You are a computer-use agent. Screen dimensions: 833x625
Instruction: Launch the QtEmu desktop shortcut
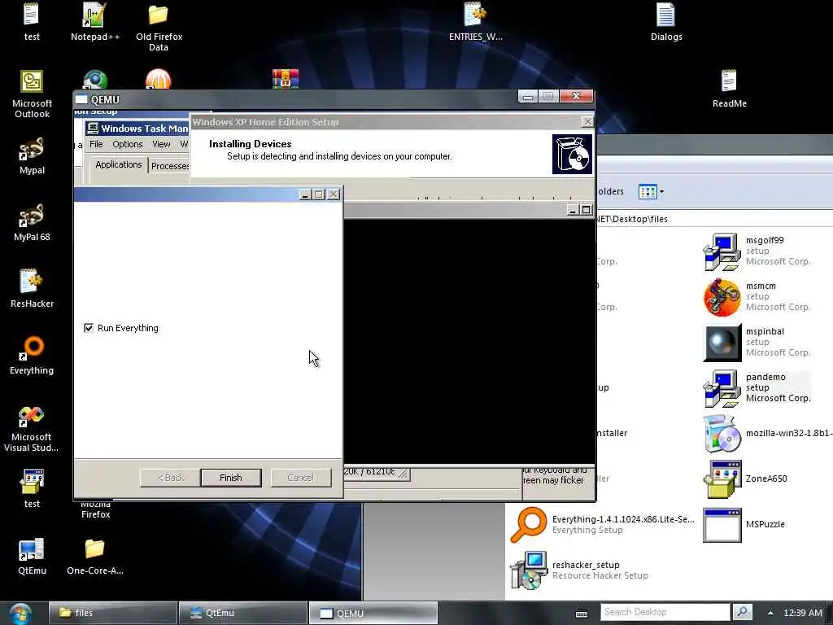[32, 556]
